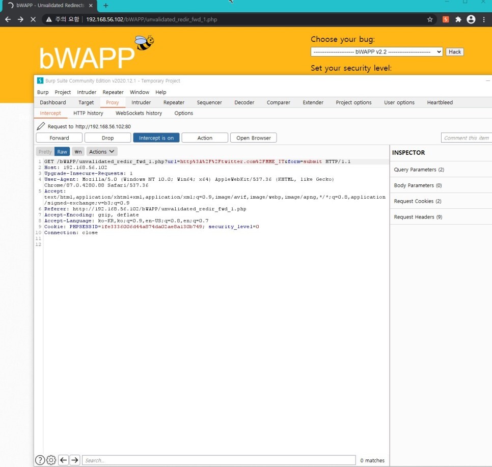The height and width of the screenshot is (467, 492).
Task: Toggle the \n non-printable characters button
Action: (78, 152)
